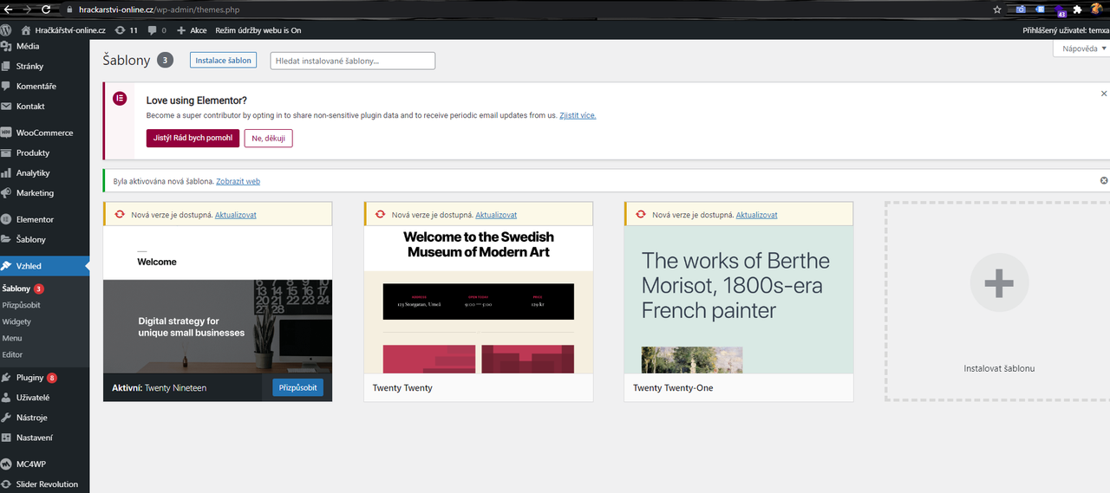This screenshot has width=1110, height=493.
Task: Click the camera extension icon
Action: [1020, 10]
